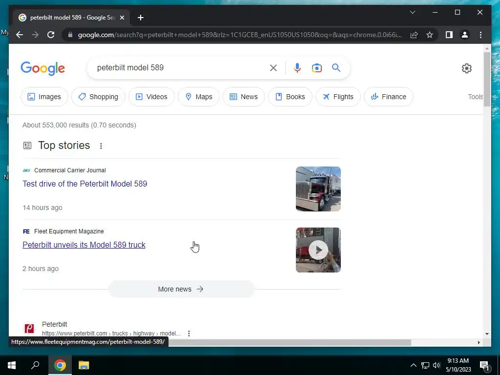This screenshot has width=500, height=375.
Task: Filter results by Flights
Action: [x=338, y=97]
